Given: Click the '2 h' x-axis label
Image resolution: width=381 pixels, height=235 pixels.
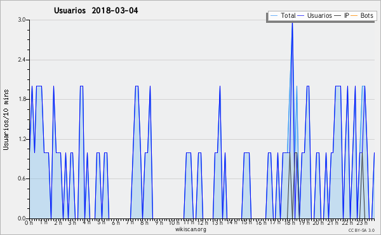Looking at the screenshot, I should click(58, 223).
